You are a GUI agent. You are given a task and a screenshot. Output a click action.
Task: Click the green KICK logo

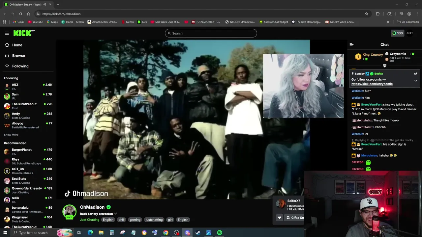click(24, 33)
